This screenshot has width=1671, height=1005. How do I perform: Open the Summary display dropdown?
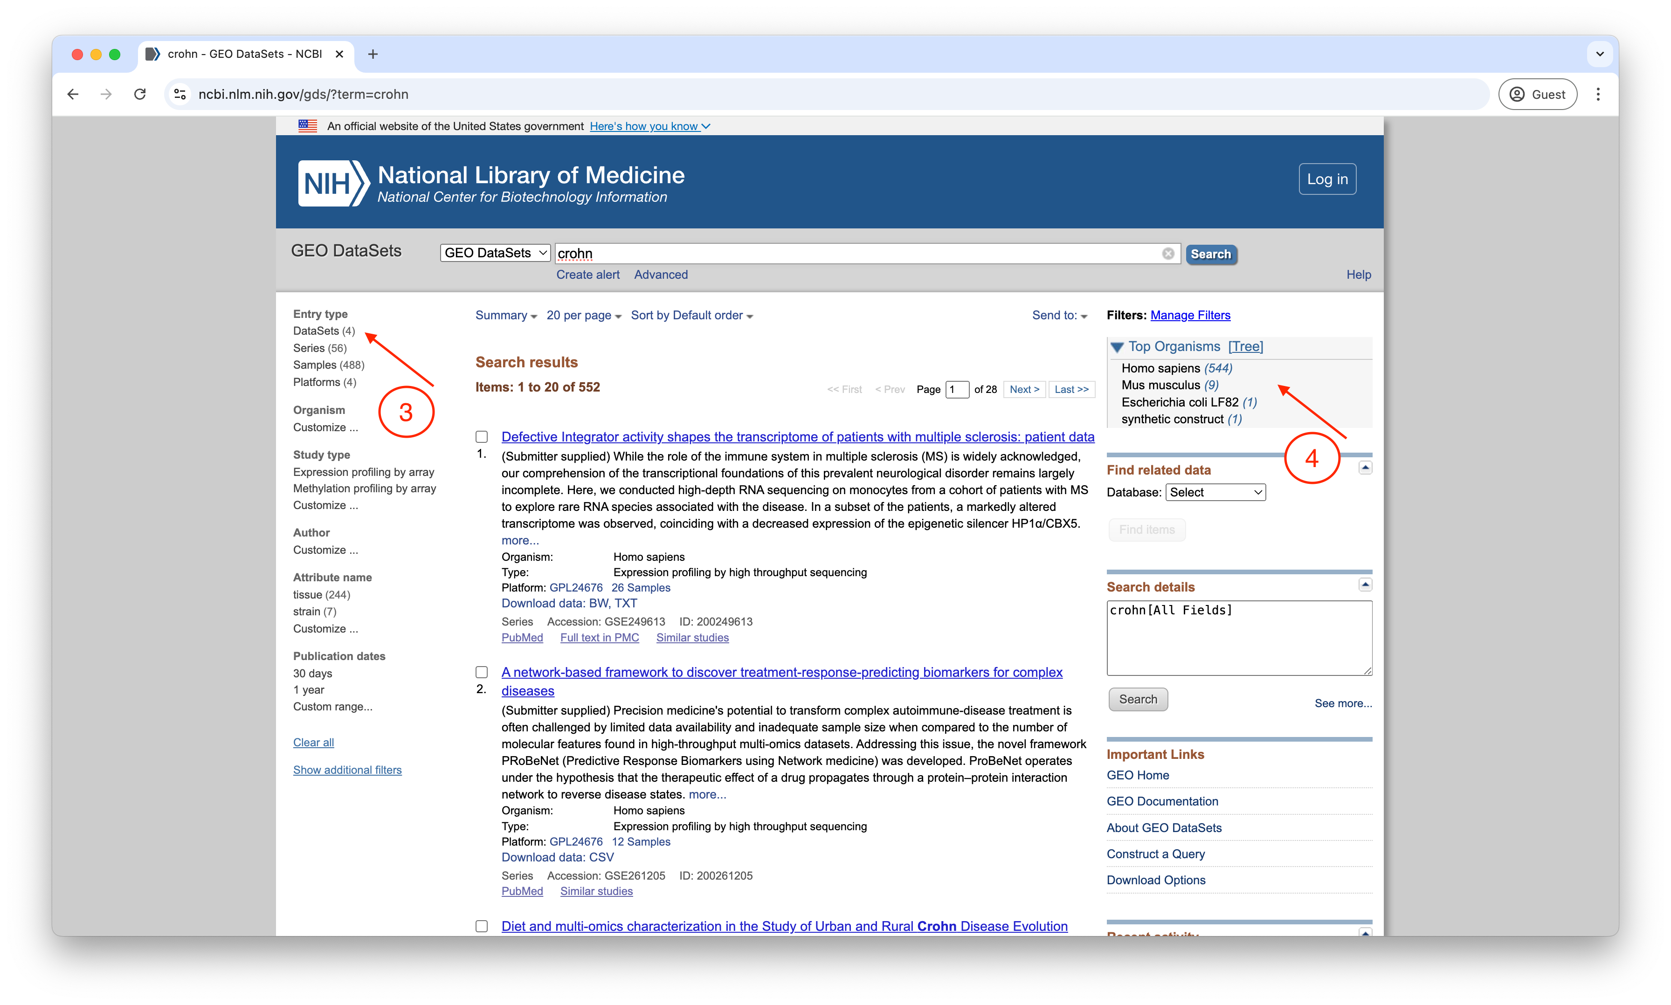[506, 315]
